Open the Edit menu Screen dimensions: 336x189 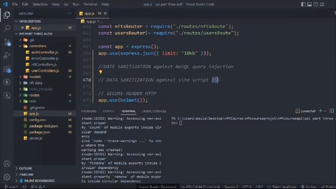click(25, 4)
